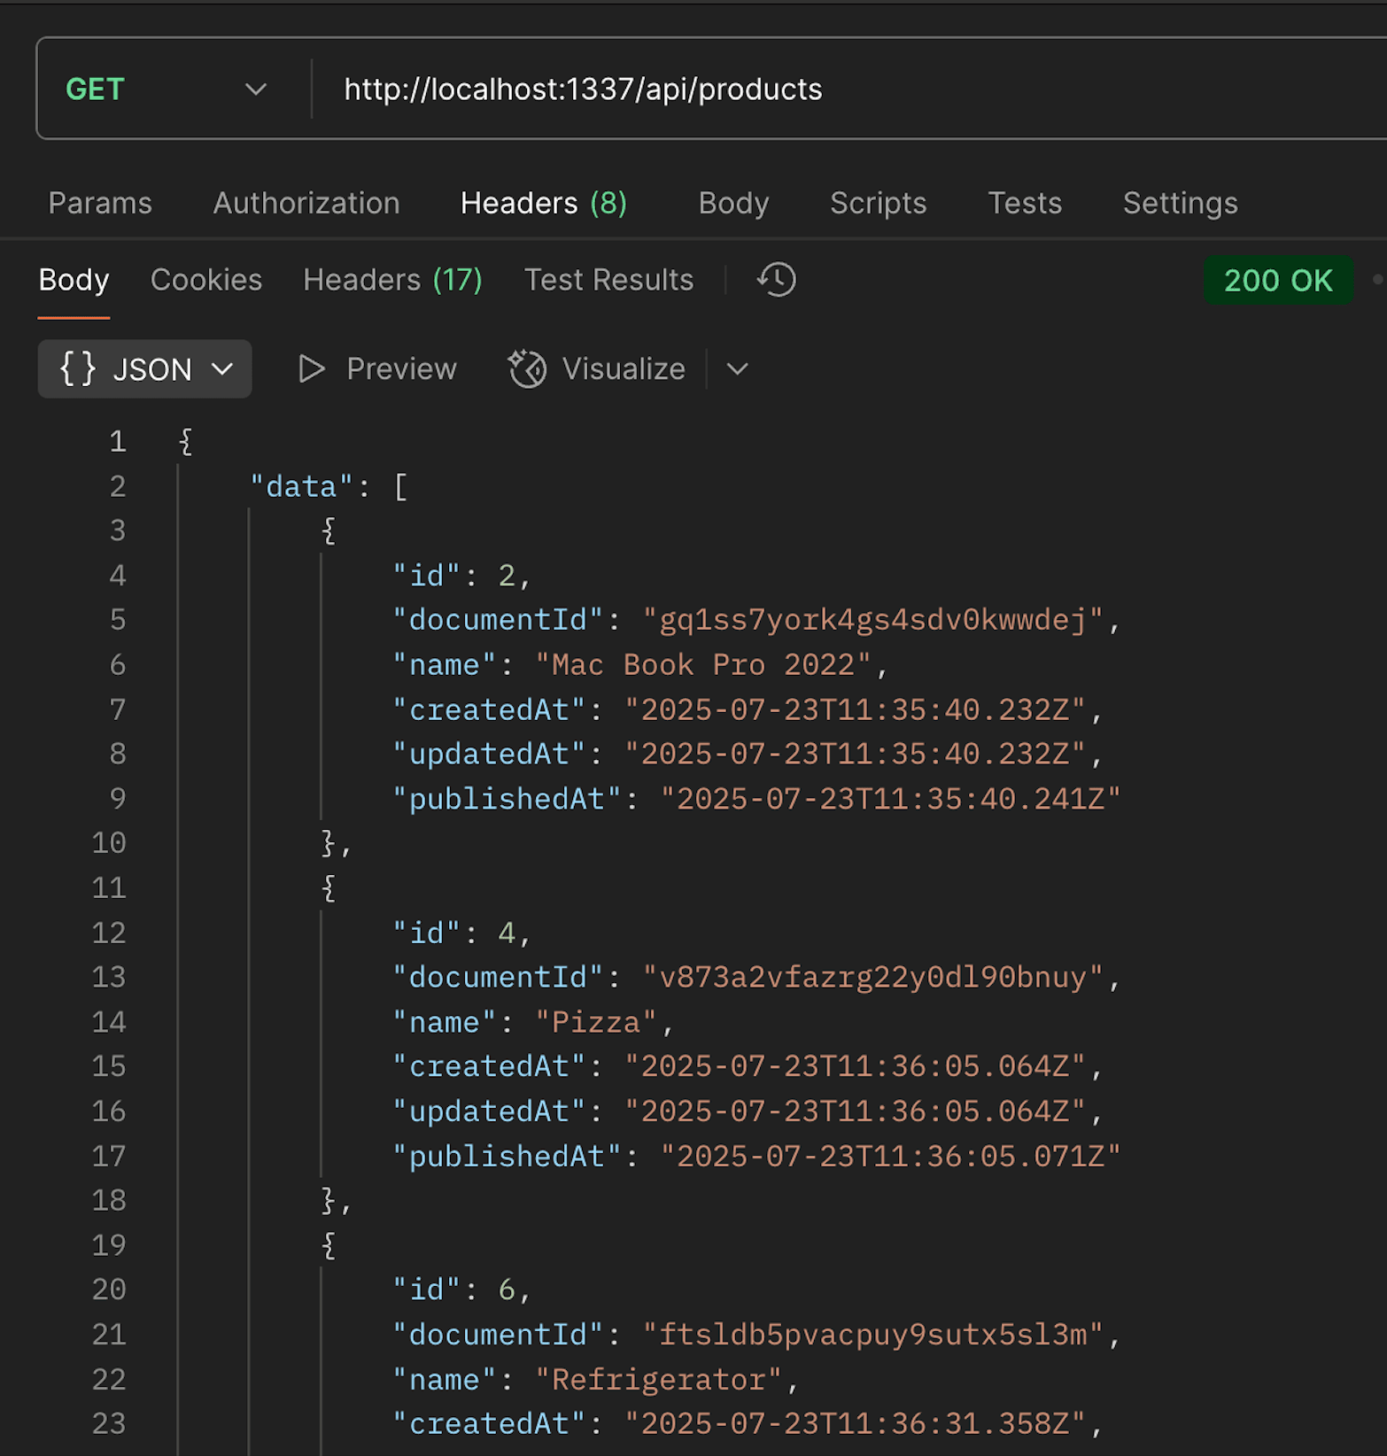
Task: Switch to the request Settings tab
Action: pos(1180,203)
